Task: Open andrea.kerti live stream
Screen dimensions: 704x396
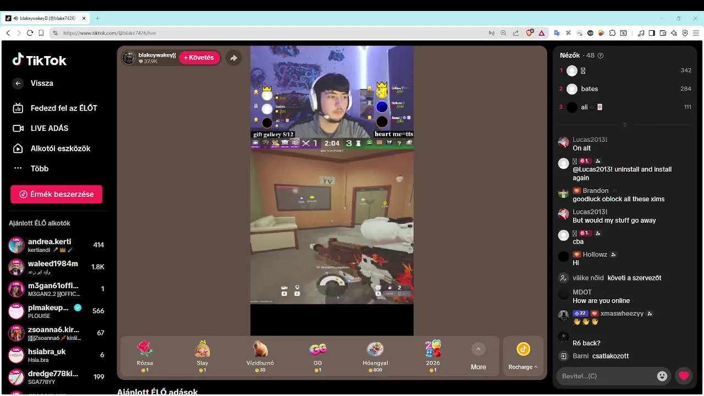Action: coord(57,245)
